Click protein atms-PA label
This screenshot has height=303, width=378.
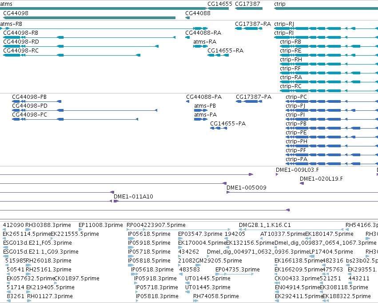click(x=205, y=115)
